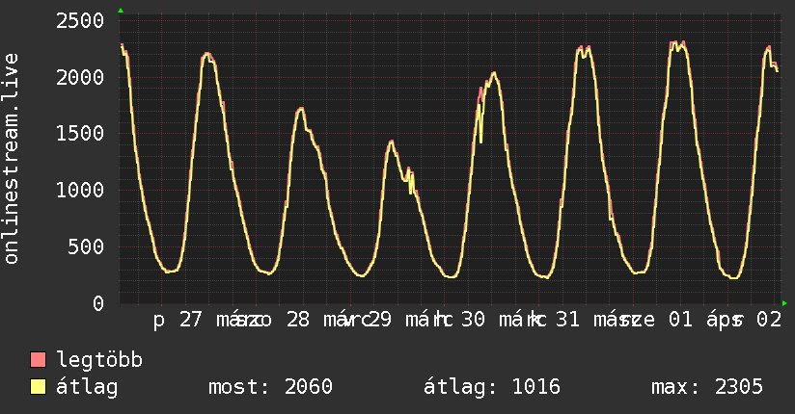Select the '02' date tick label
The image size is (795, 414).
768,321
